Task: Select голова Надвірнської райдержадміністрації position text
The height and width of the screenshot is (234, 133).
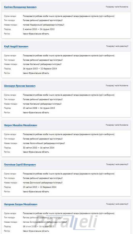Action: pos(43,25)
